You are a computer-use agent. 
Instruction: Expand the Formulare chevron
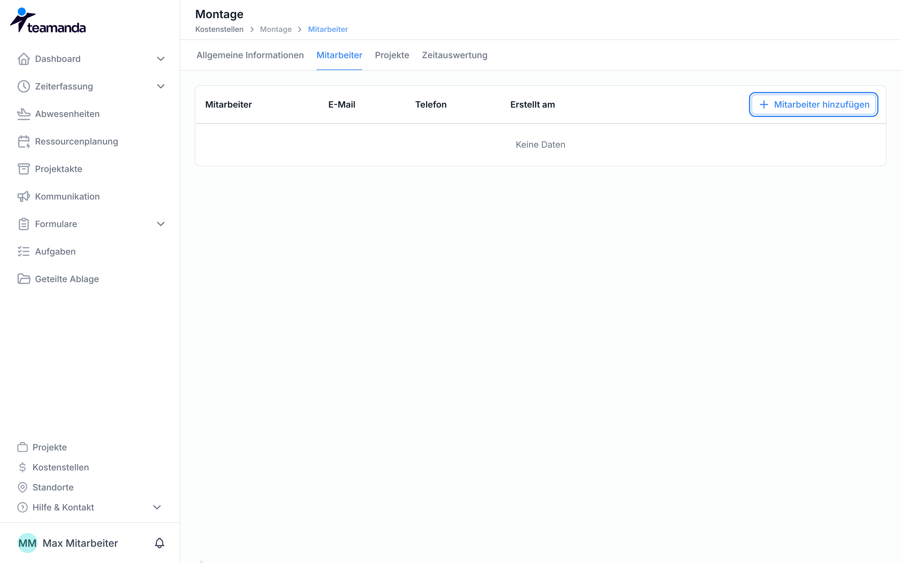pyautogui.click(x=161, y=224)
